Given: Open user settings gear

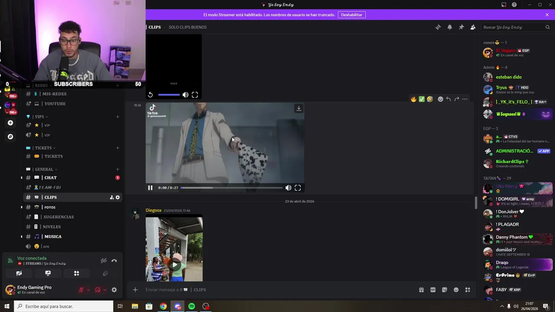Looking at the screenshot, I should [x=114, y=290].
